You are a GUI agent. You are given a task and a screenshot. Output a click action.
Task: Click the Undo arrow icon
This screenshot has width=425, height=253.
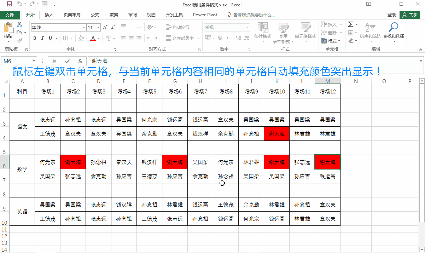tap(20, 4)
